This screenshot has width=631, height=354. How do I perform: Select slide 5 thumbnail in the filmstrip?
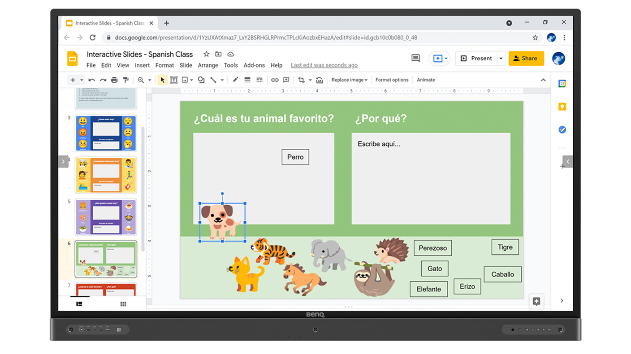[106, 217]
